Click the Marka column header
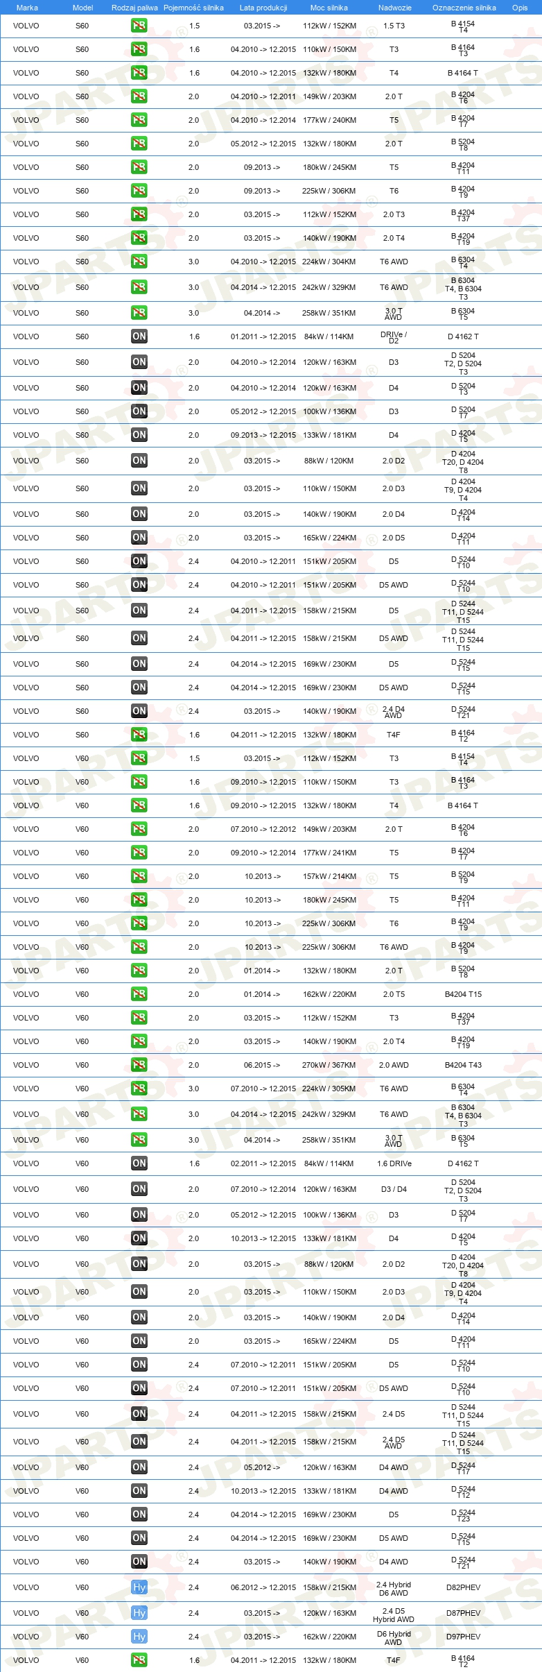This screenshot has height=1672, width=542. (27, 8)
